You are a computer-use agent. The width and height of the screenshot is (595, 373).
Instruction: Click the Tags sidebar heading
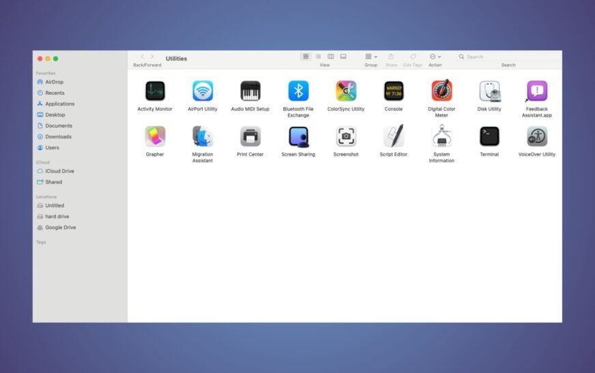[x=41, y=242]
